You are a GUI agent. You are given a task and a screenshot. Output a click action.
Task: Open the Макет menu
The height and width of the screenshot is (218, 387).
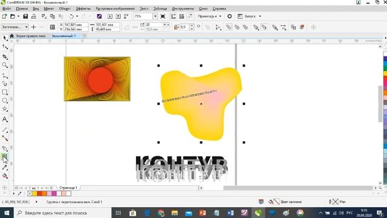[x=49, y=8]
